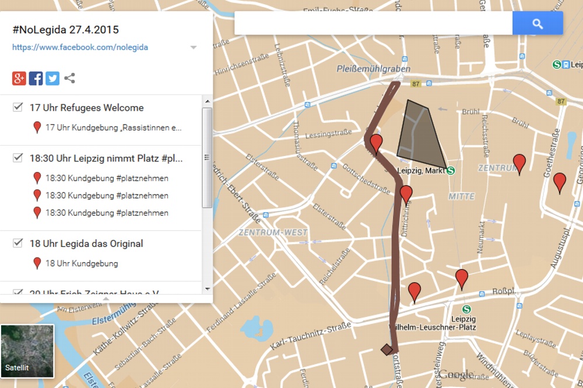Share map on Google Plus

[x=19, y=78]
